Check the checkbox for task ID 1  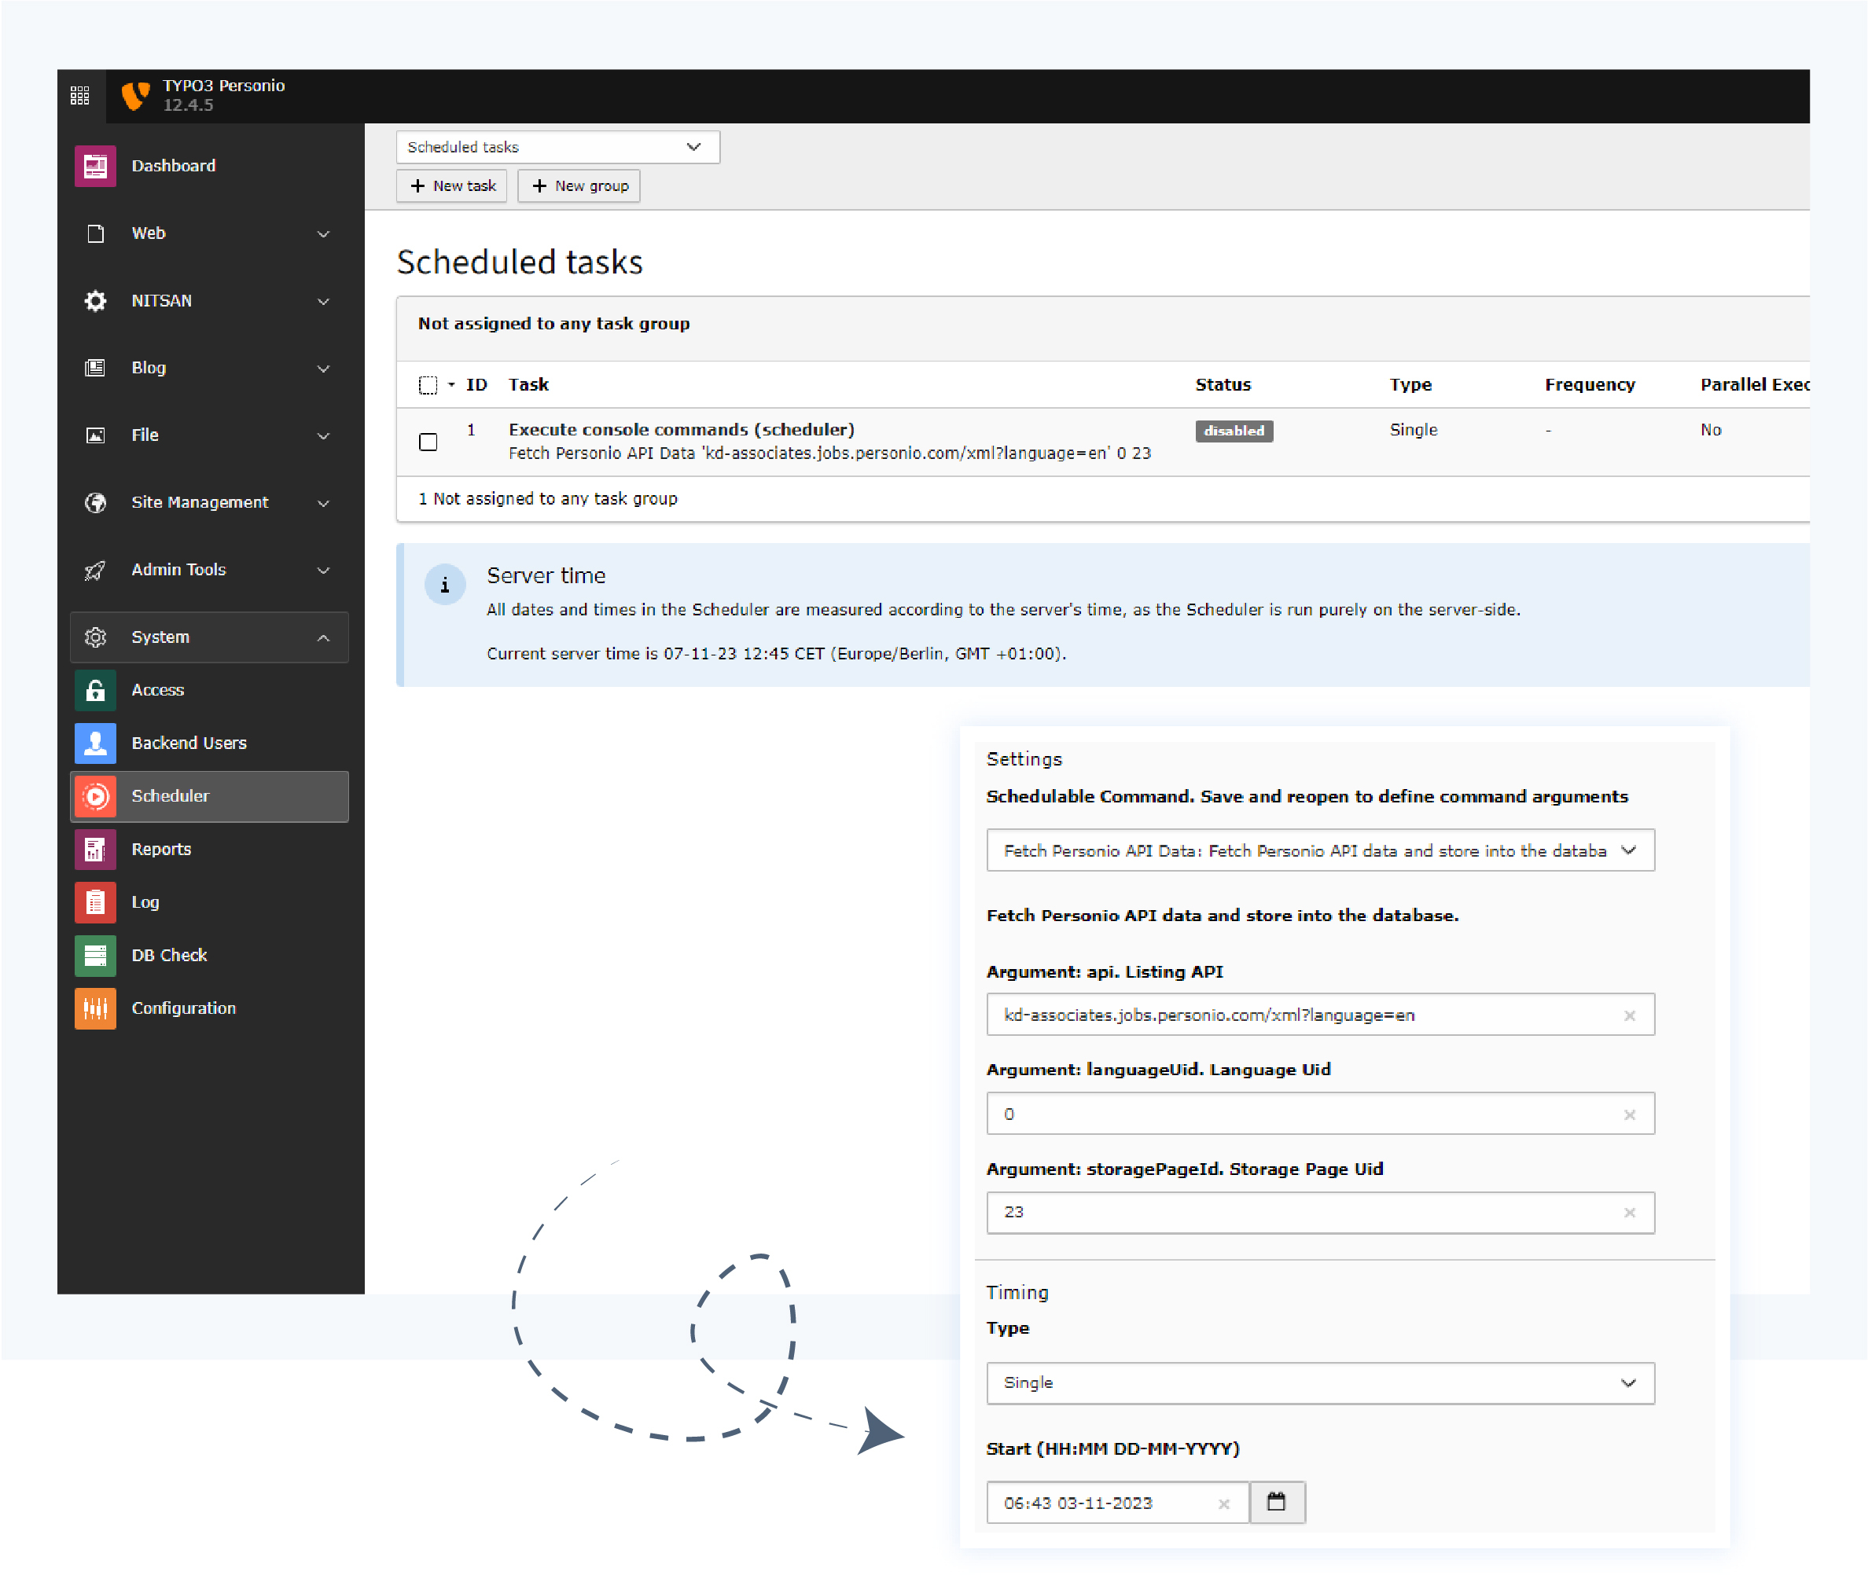(x=428, y=442)
